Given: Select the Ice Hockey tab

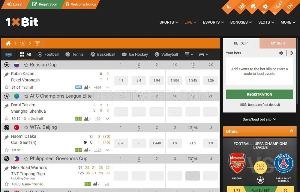Looking at the screenshot, I should (x=135, y=55).
